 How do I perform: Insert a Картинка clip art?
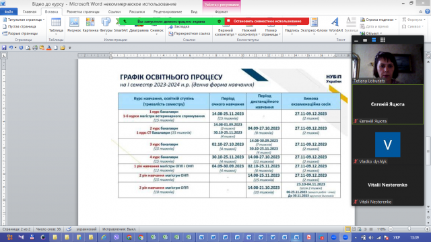coord(90,25)
